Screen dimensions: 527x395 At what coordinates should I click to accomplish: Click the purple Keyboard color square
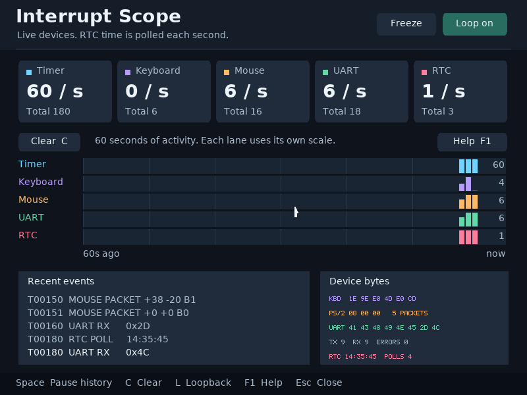[128, 72]
